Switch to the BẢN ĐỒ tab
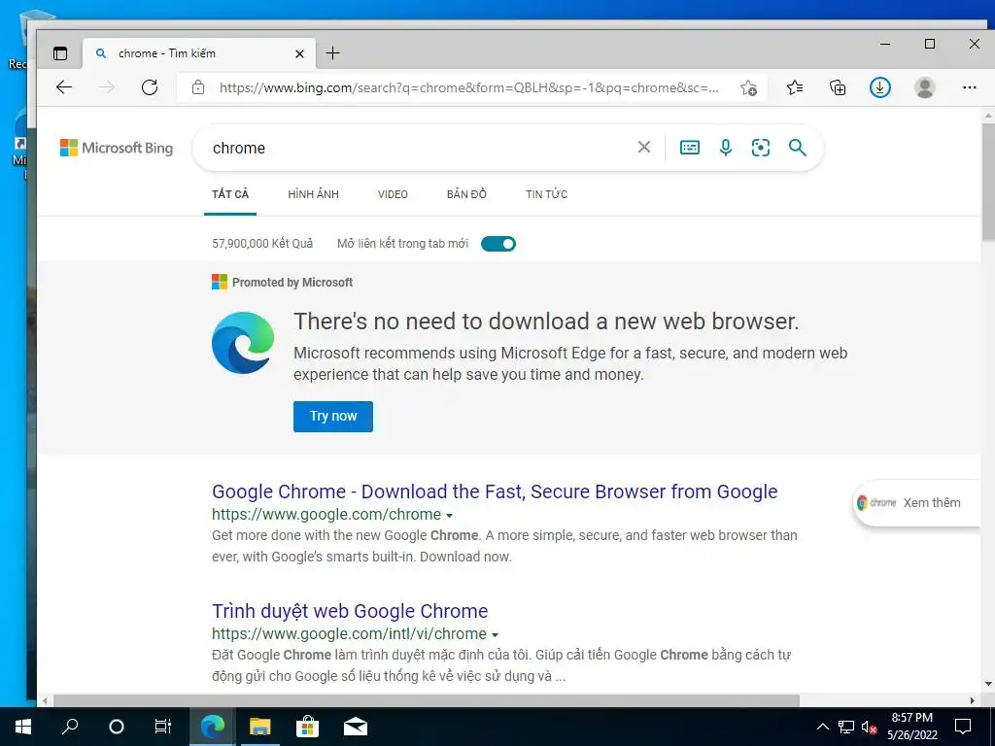This screenshot has height=746, width=995. click(x=466, y=194)
